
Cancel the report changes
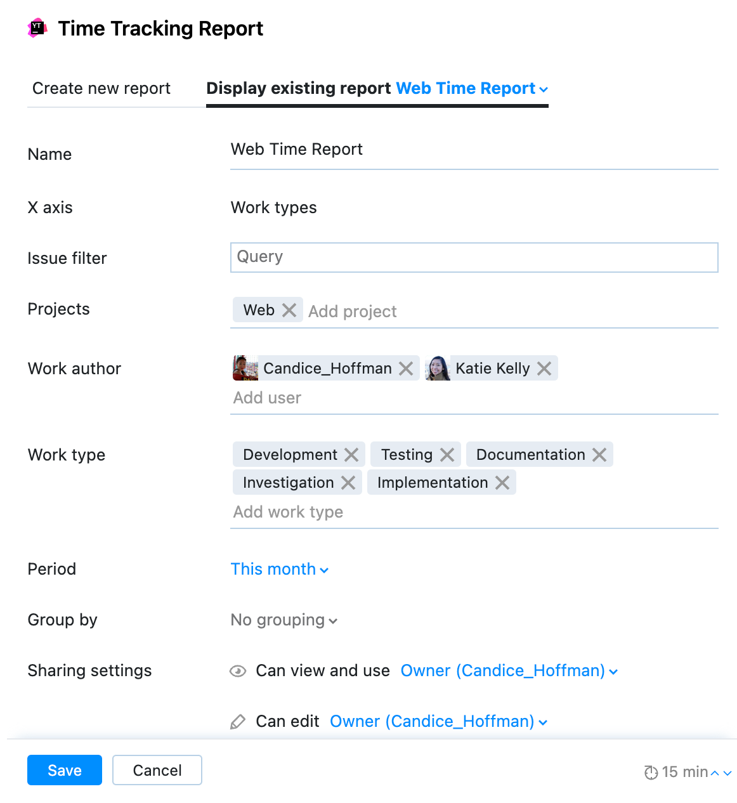click(x=157, y=770)
